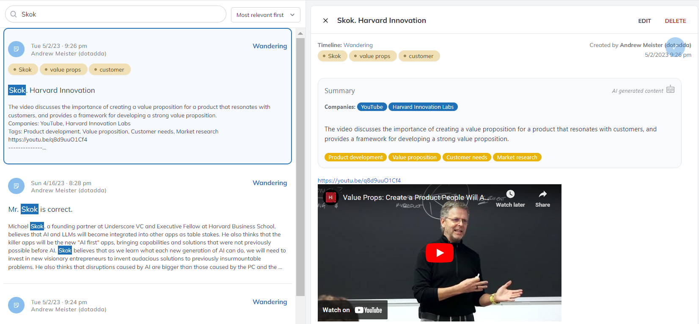The width and height of the screenshot is (699, 324).
Task: Select the Harvard Innovation Labs company tag
Action: [x=423, y=107]
